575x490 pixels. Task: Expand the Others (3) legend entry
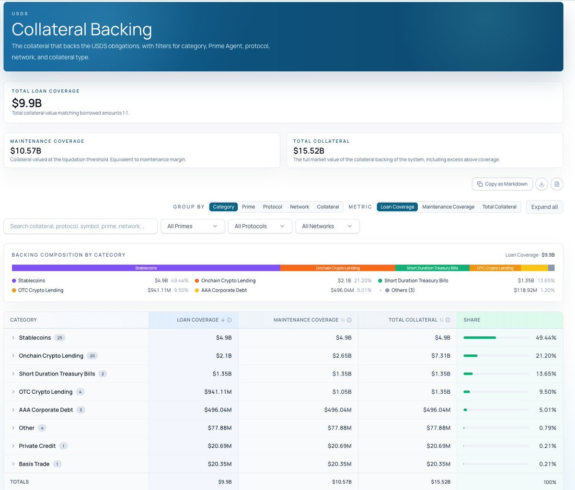[381, 290]
